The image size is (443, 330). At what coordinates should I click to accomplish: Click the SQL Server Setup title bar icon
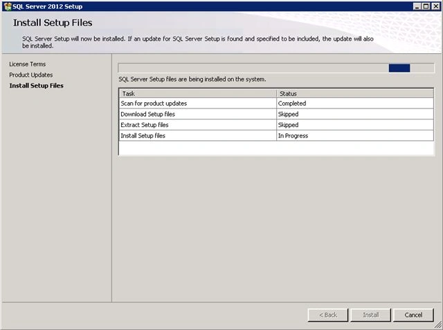[x=8, y=6]
